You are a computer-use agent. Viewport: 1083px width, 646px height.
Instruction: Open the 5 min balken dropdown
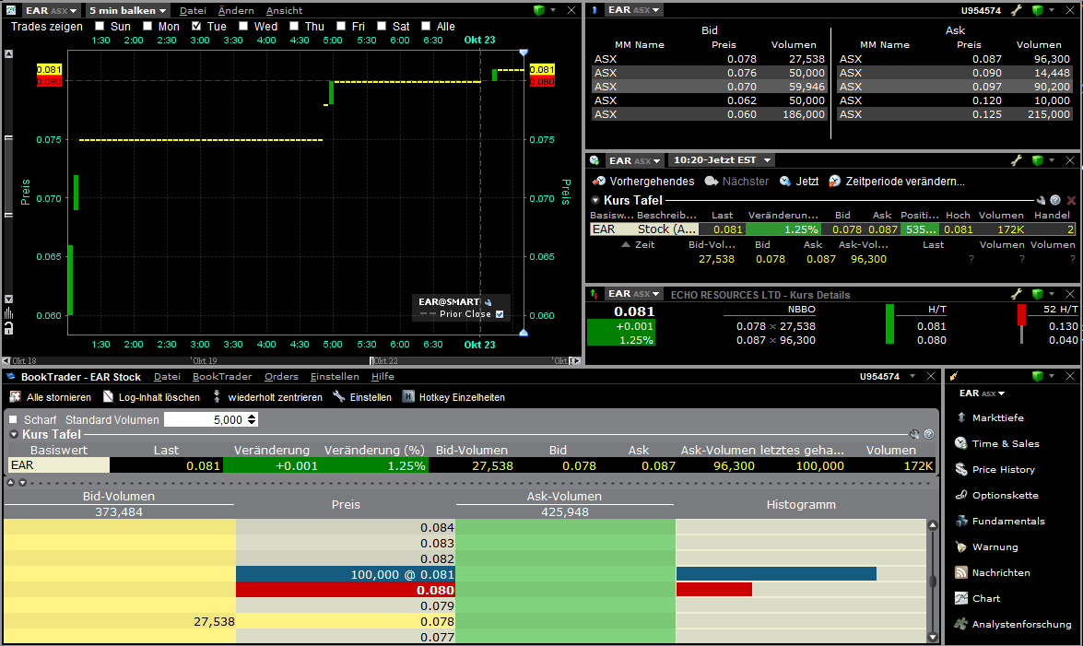(127, 10)
